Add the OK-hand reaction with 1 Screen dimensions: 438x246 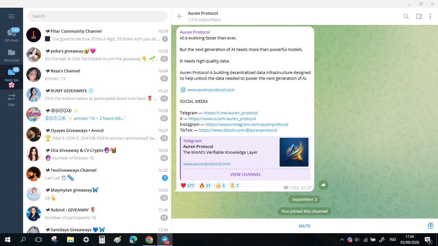click(x=234, y=186)
